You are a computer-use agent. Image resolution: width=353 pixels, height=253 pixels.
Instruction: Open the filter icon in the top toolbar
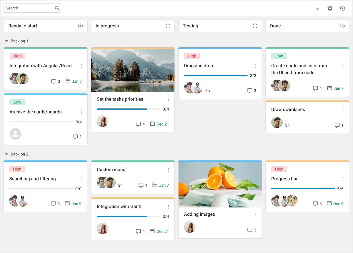tap(317, 8)
